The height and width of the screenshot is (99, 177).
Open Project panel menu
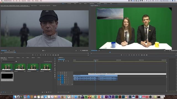click(x=6, y=58)
